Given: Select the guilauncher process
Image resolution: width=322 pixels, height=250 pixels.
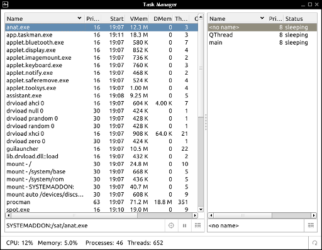Looking at the screenshot, I should pyautogui.click(x=101, y=149).
